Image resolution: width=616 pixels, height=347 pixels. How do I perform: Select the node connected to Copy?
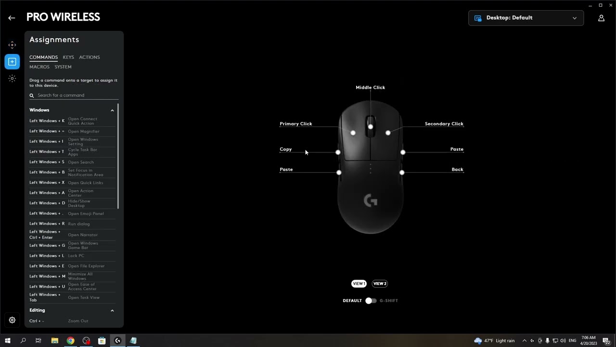point(338,152)
